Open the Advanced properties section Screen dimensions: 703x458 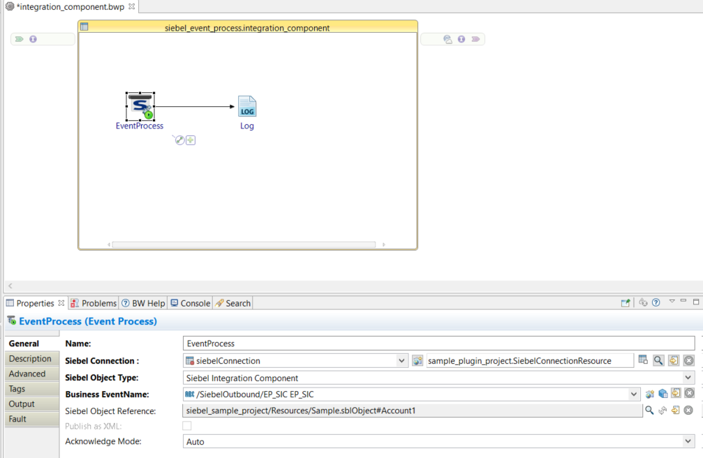[x=32, y=374]
